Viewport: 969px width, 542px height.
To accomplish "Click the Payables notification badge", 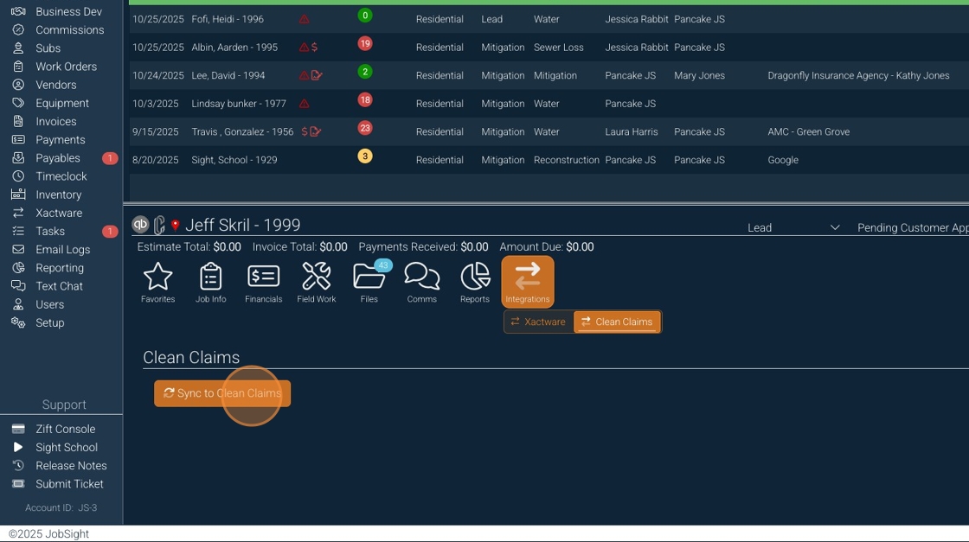I will click(x=110, y=158).
